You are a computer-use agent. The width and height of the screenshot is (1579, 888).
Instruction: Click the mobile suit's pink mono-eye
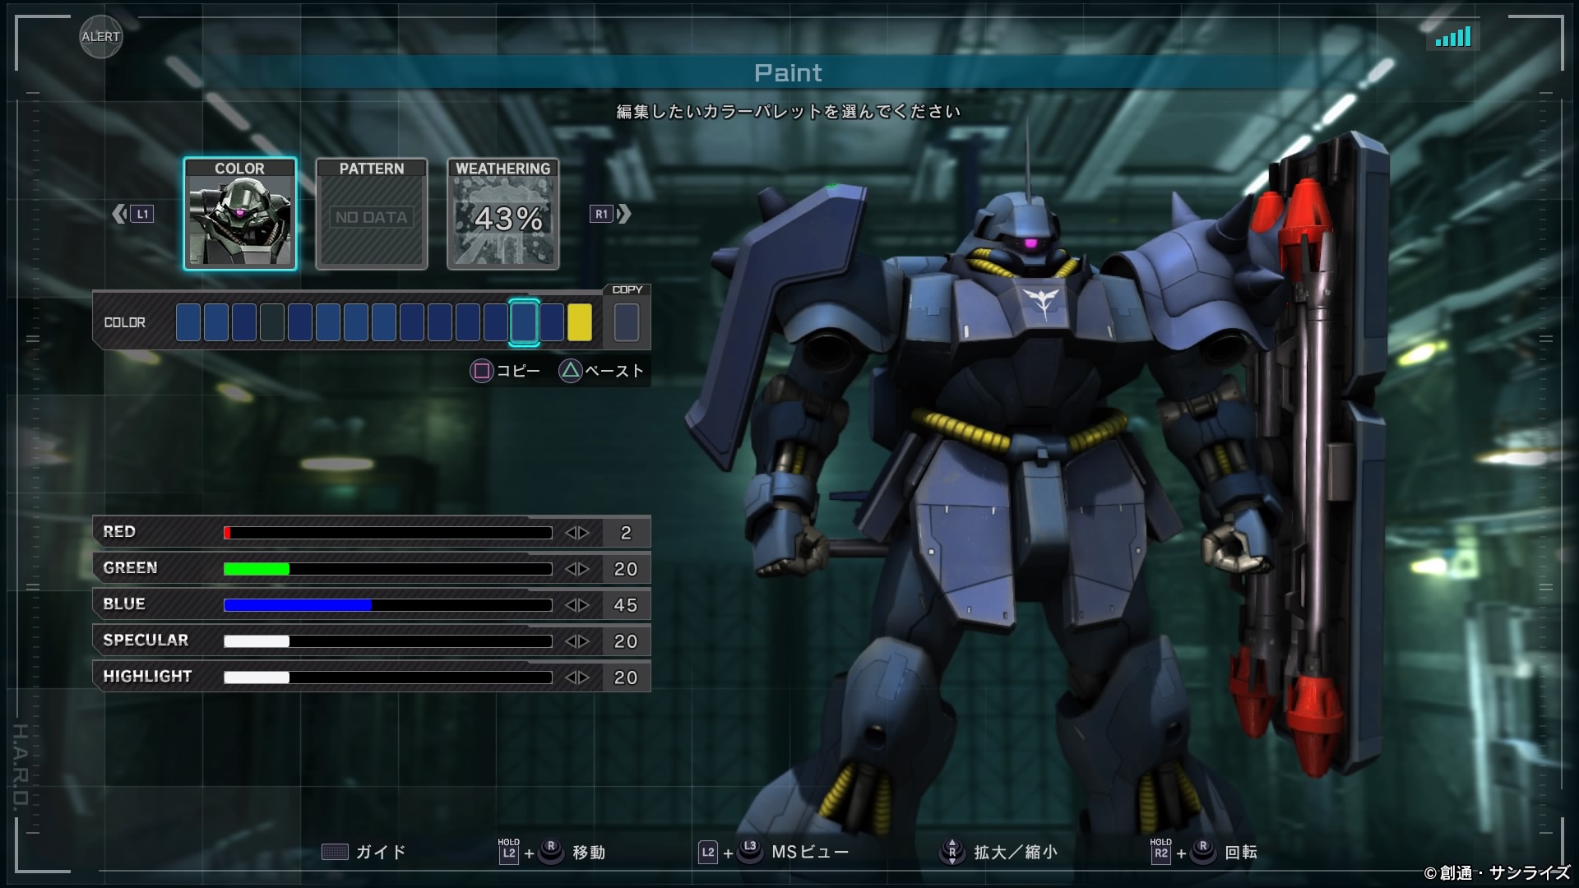click(x=1030, y=245)
